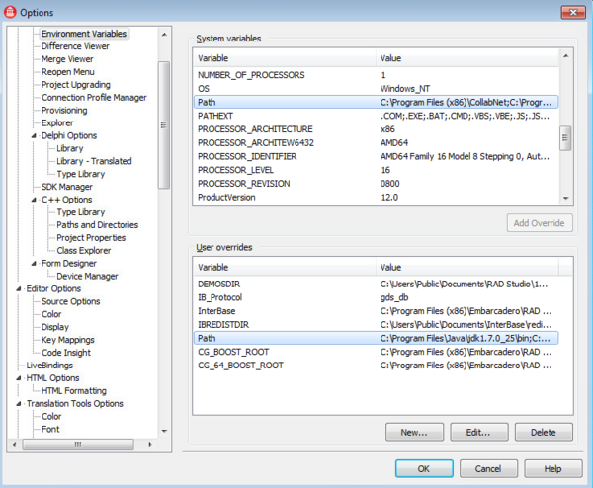Open Connection Profile Manager page
This screenshot has height=488, width=593.
94,98
